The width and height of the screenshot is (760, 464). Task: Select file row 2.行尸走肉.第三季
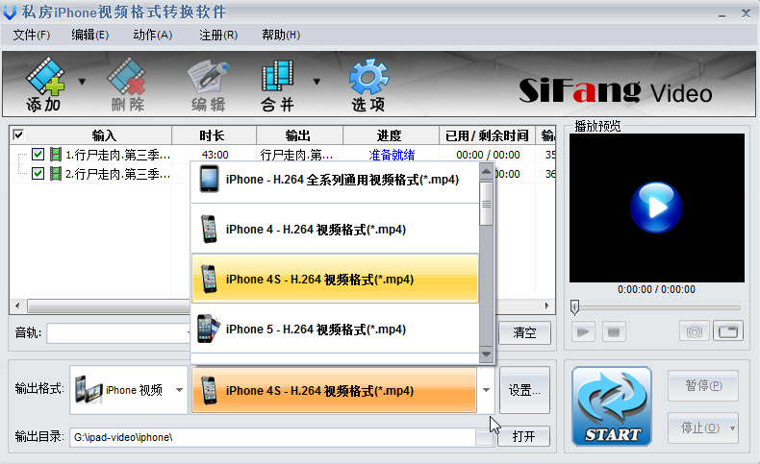[x=117, y=174]
